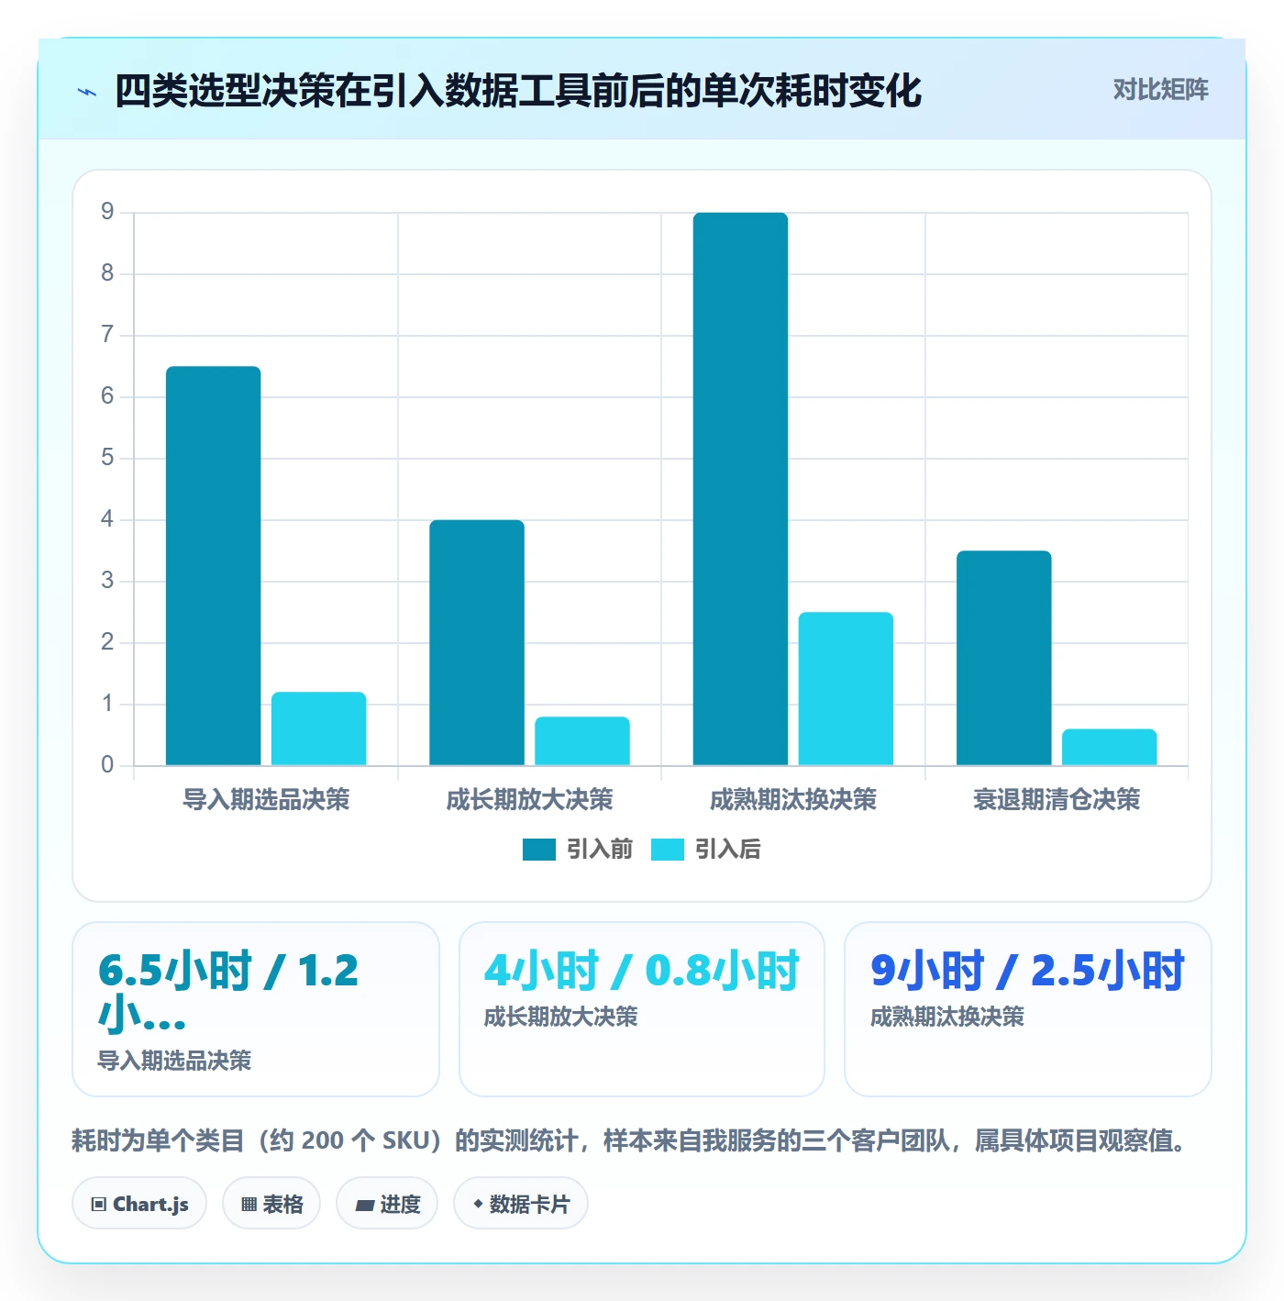The height and width of the screenshot is (1301, 1284).
Task: Click the 成长期放大决策 axis label
Action: tap(530, 800)
